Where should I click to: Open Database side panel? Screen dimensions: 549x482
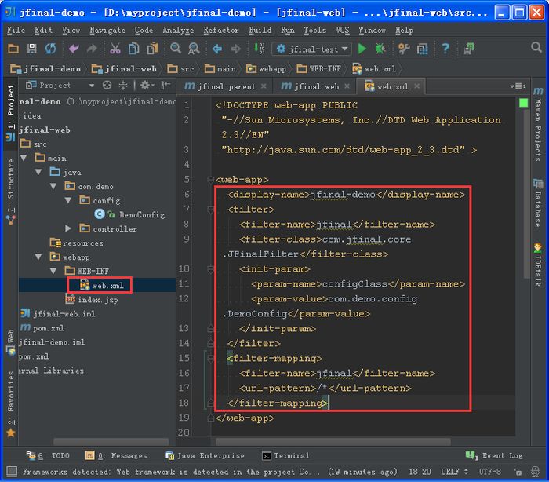click(x=538, y=203)
